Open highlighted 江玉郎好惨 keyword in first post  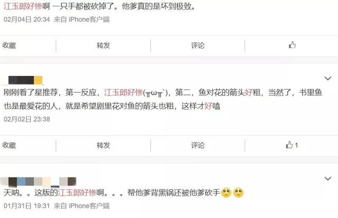tap(23, 6)
